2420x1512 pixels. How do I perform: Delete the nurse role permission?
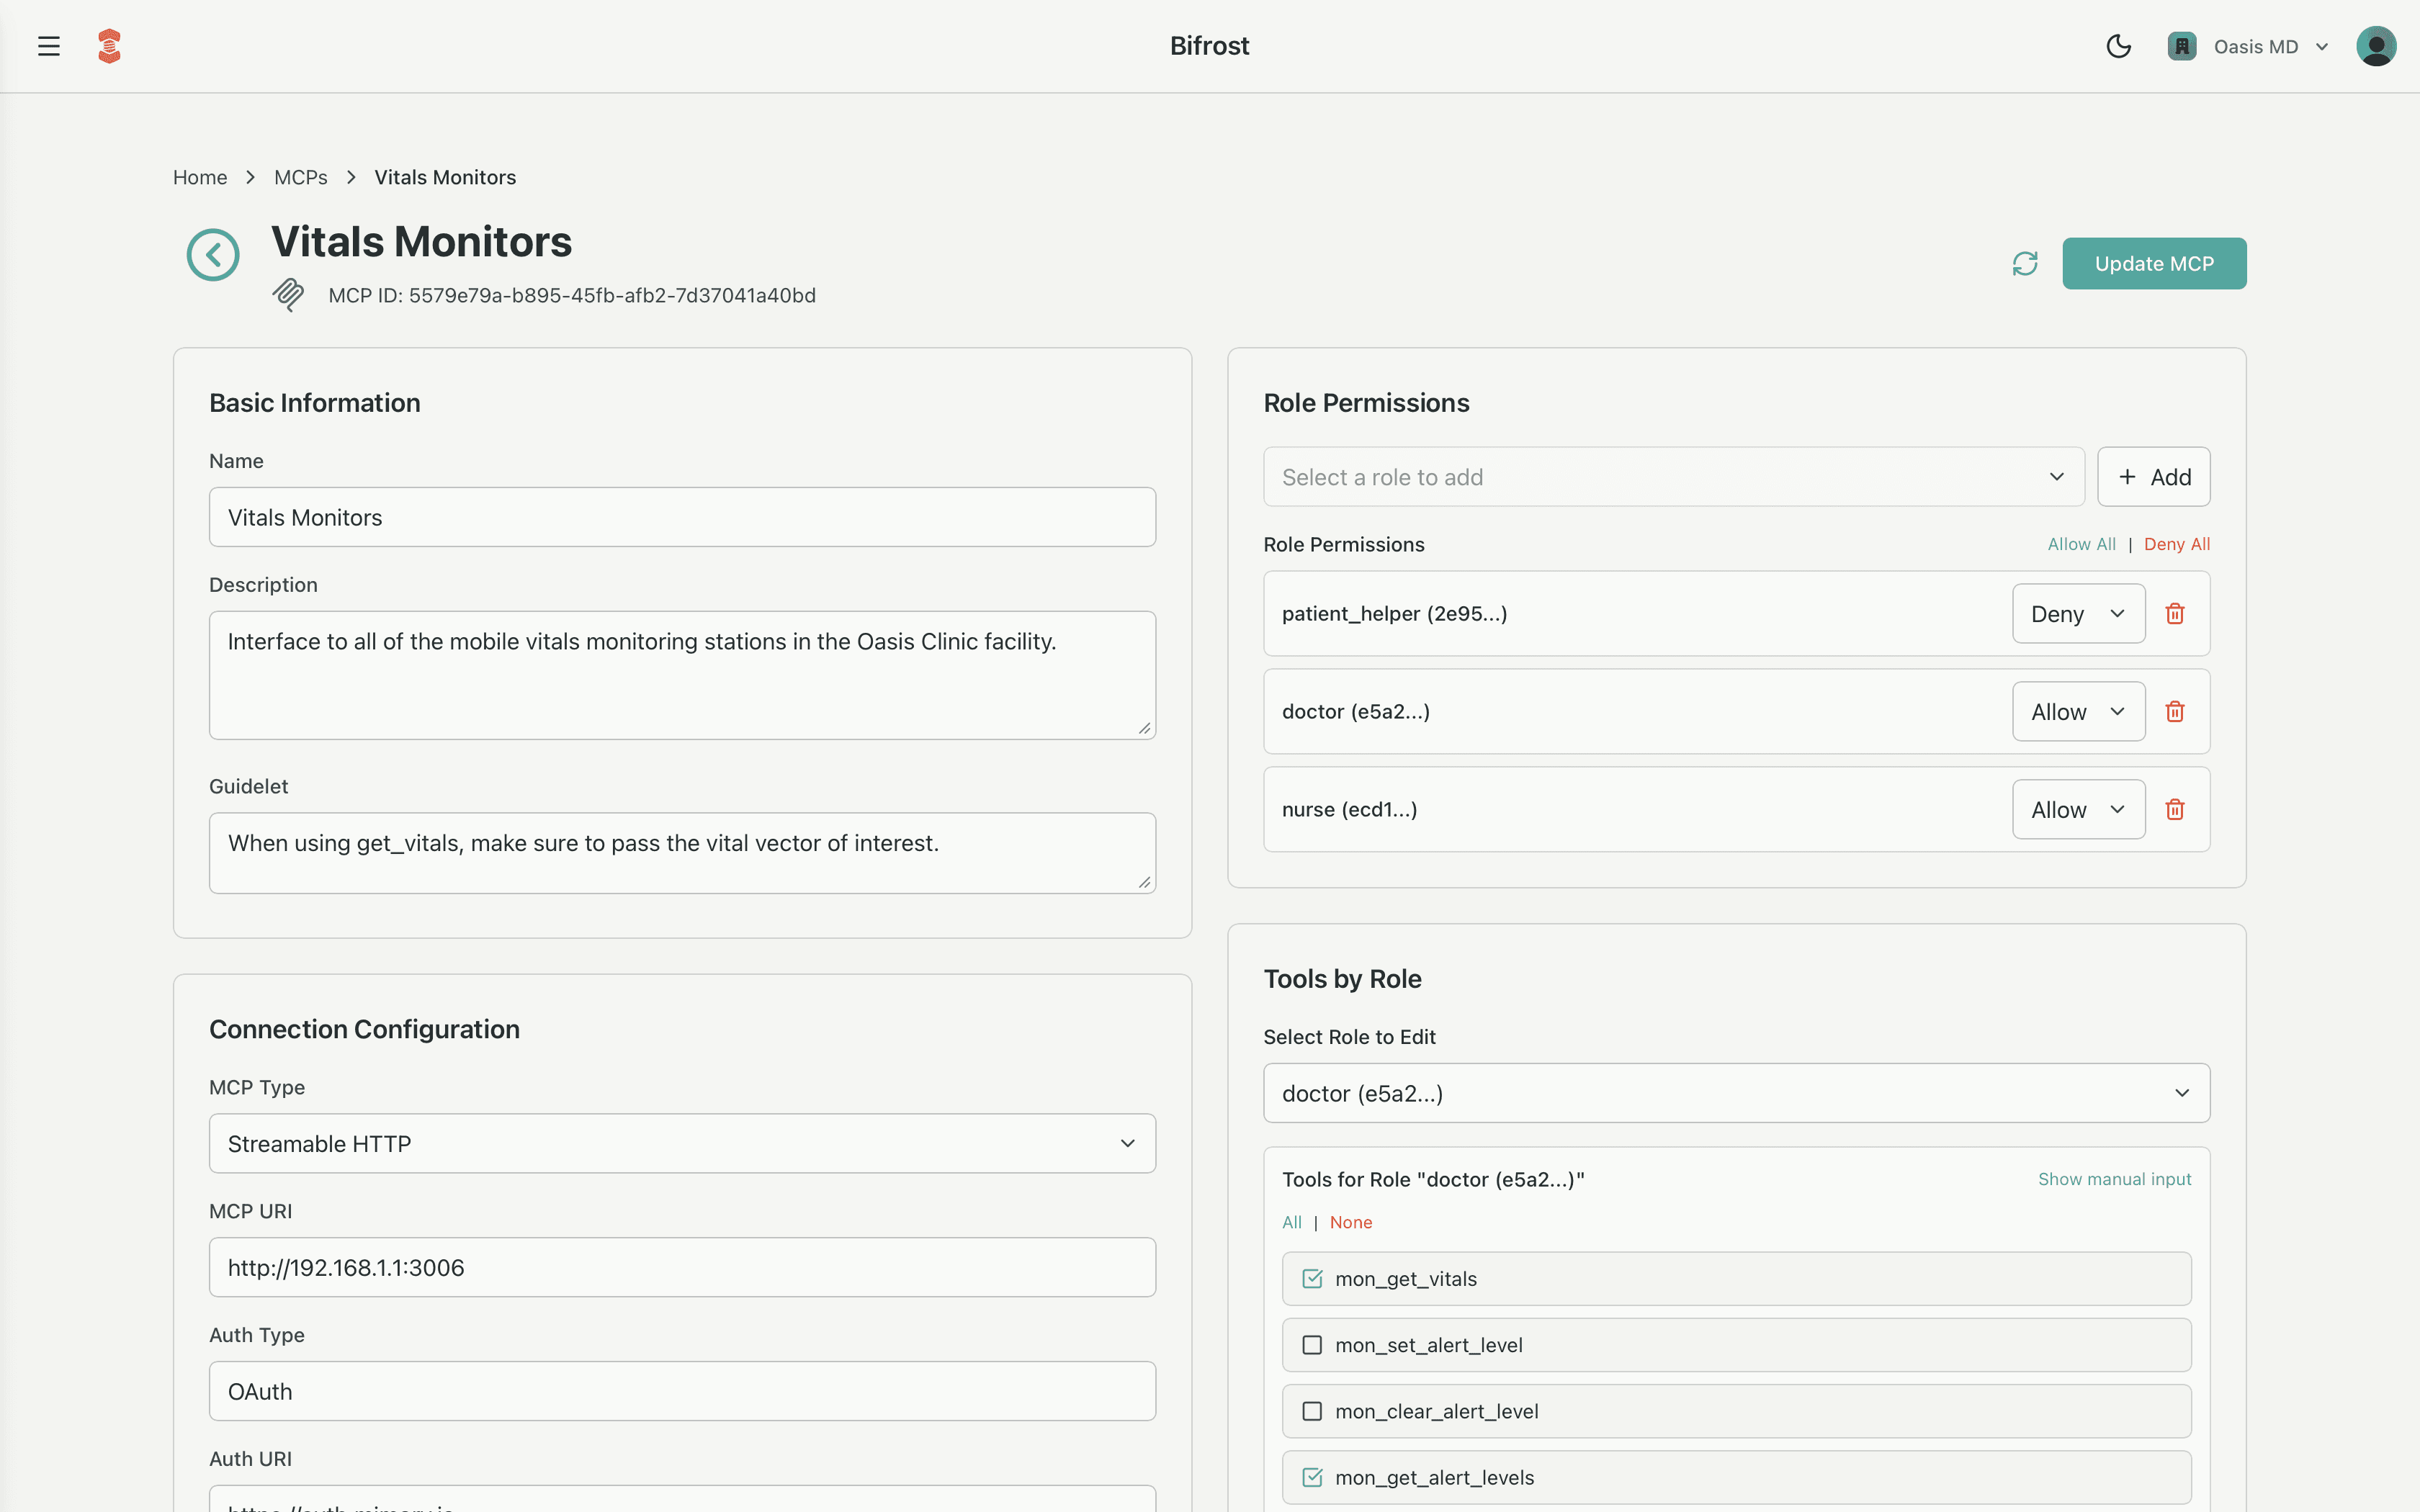[x=2176, y=809]
